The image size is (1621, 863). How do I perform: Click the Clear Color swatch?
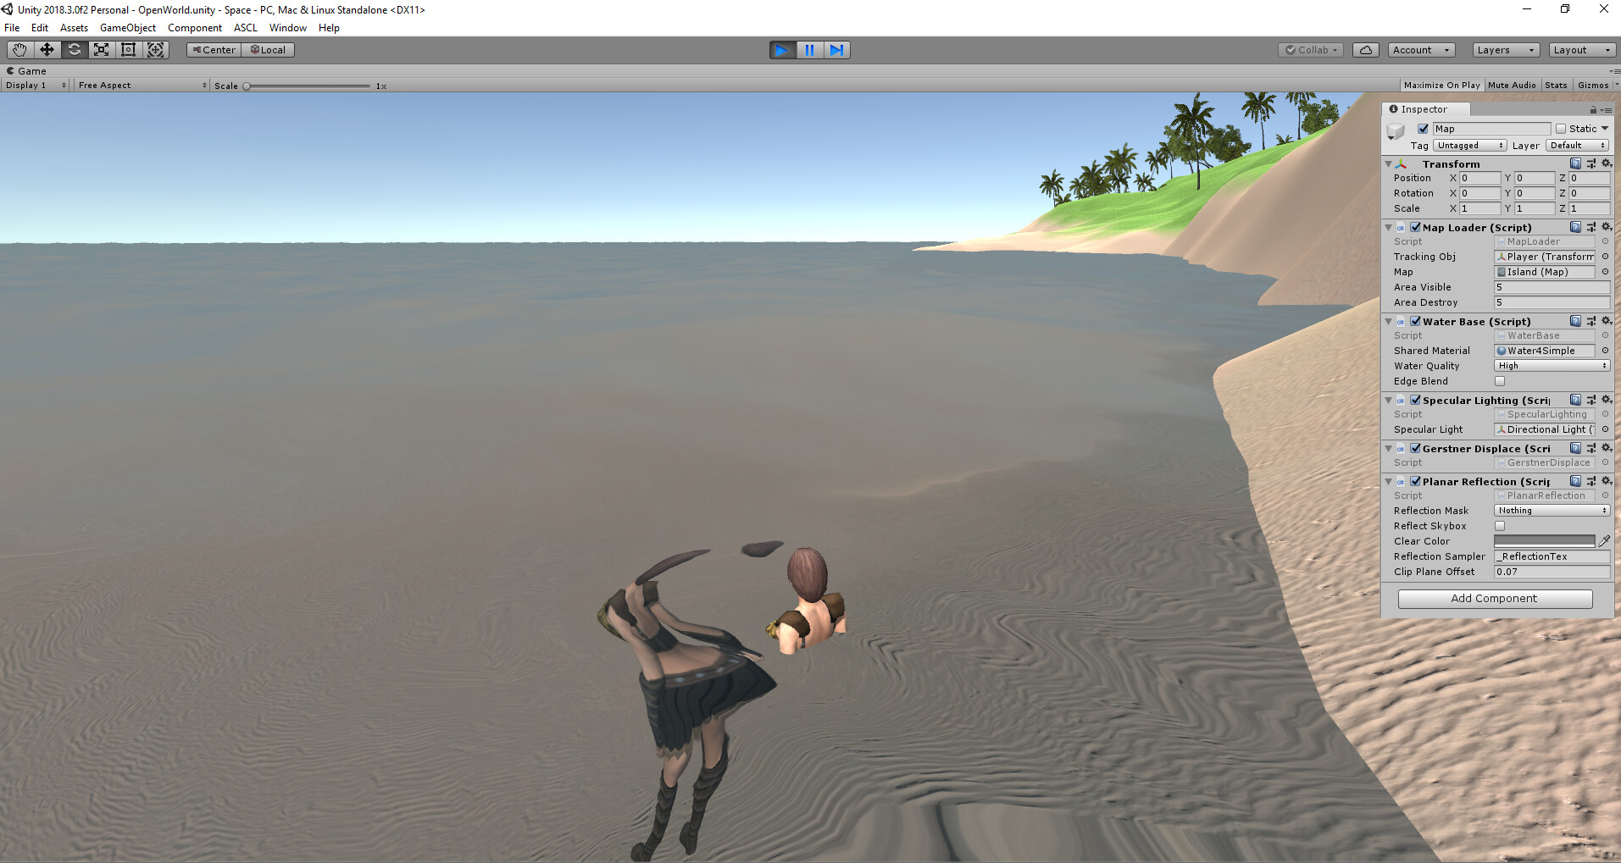(1544, 540)
